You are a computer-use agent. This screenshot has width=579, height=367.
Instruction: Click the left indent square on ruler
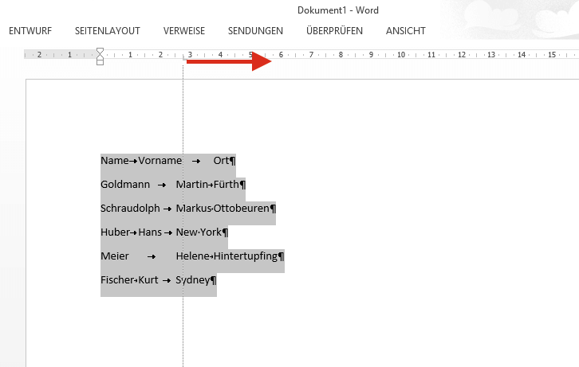pyautogui.click(x=100, y=62)
